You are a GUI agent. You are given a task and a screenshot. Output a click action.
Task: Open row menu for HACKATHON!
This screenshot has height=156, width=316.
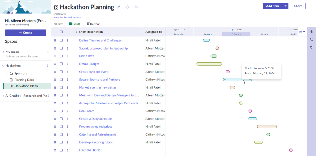pos(68,150)
